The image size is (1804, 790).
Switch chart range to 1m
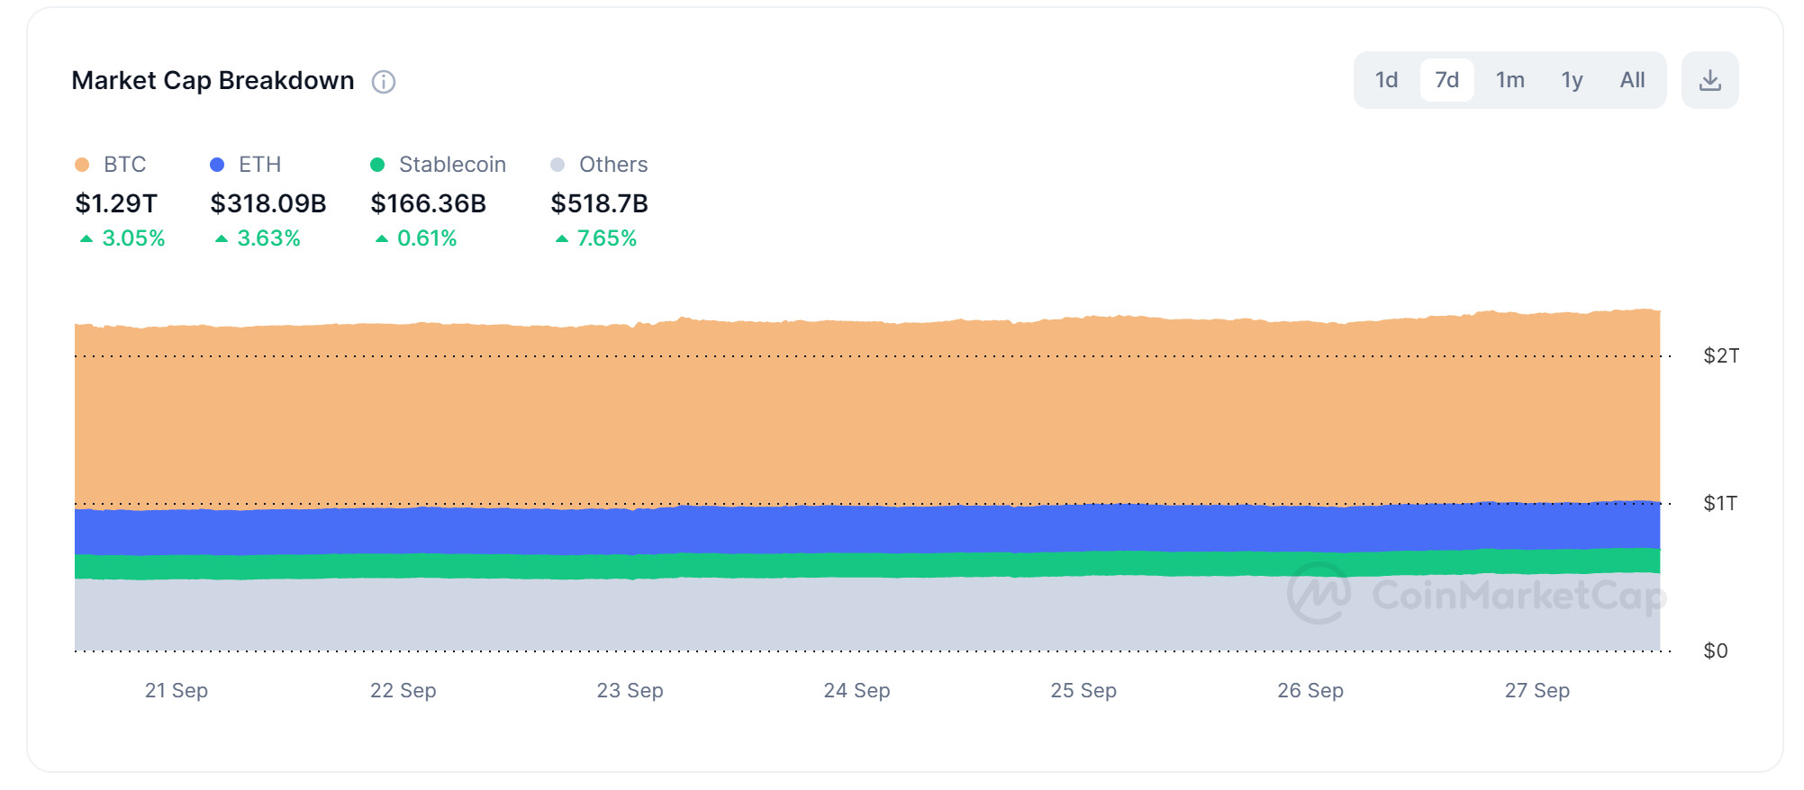(1509, 80)
